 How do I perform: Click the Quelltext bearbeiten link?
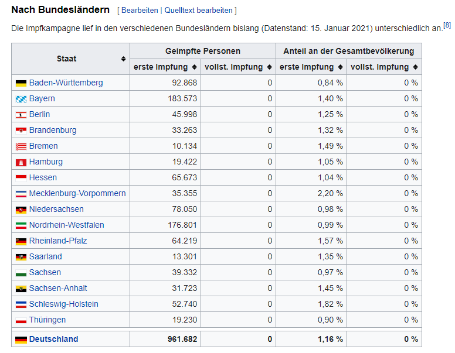[199, 11]
